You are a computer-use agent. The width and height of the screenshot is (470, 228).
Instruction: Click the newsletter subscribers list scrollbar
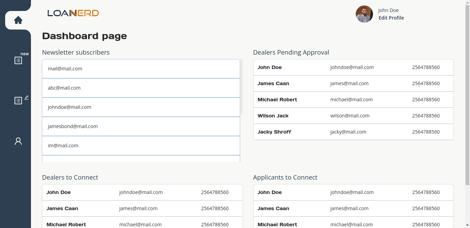point(242,87)
